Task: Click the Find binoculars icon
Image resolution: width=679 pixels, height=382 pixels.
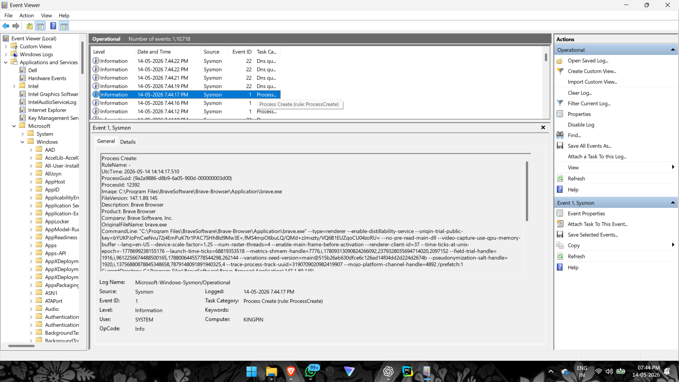Action: [560, 135]
